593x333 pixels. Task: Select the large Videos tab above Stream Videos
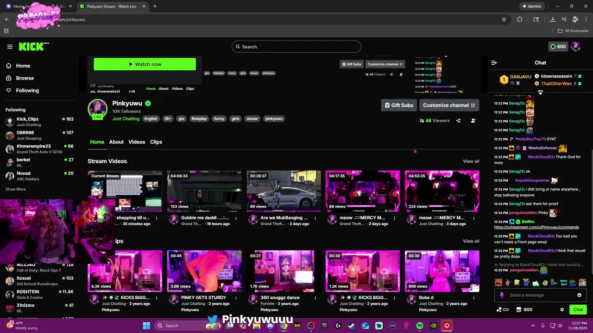click(x=137, y=142)
